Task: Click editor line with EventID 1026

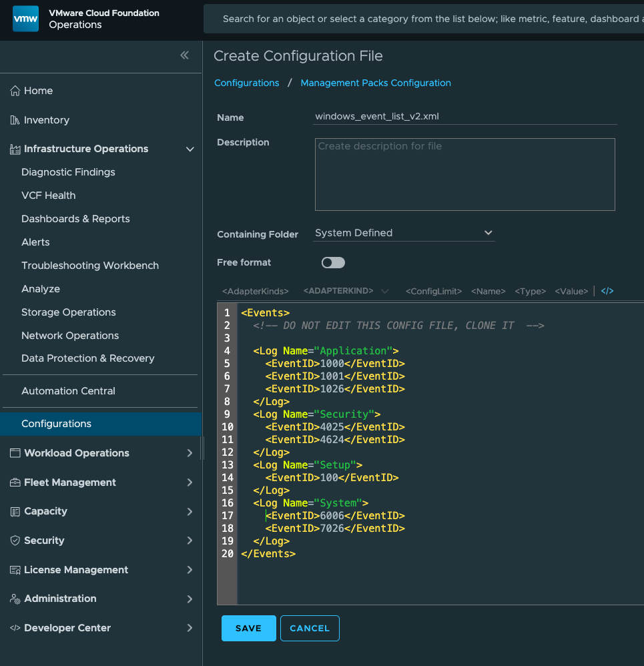Action: [x=335, y=389]
